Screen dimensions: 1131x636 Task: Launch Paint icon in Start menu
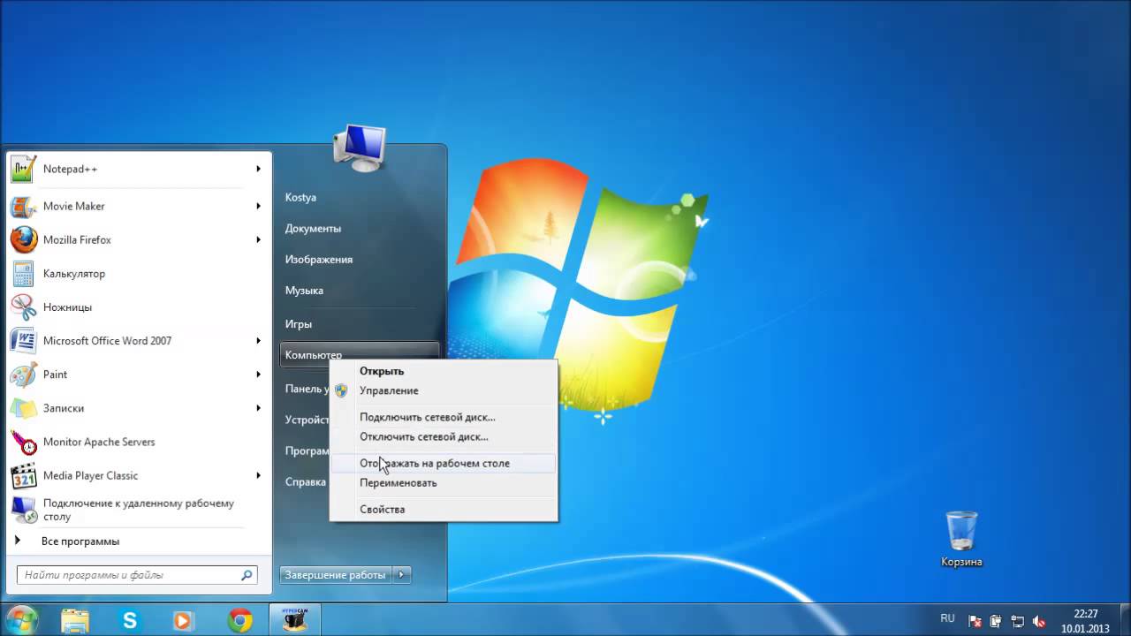point(23,375)
